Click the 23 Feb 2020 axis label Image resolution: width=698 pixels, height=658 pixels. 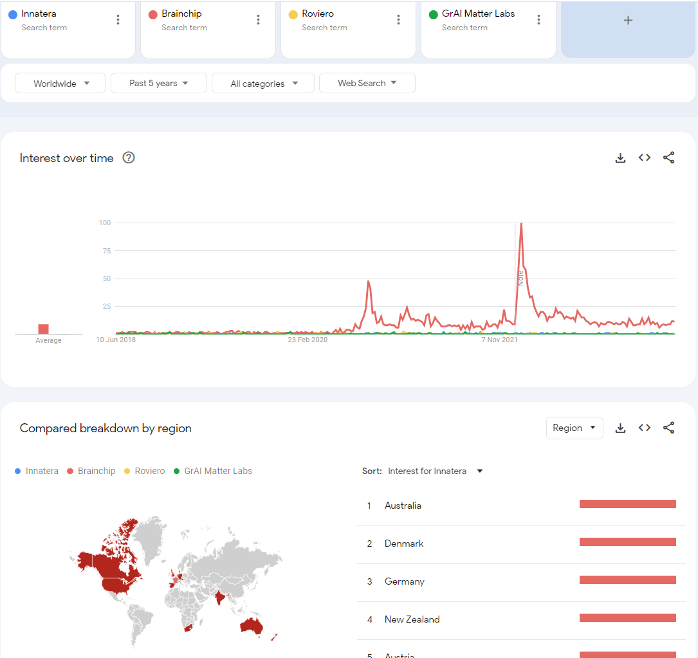tap(308, 340)
